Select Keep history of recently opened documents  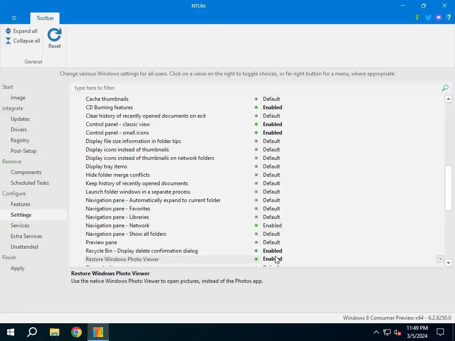click(137, 183)
